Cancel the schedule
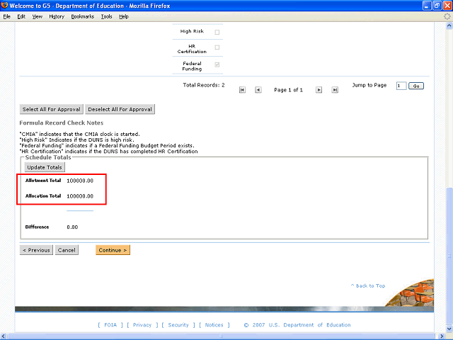Image resolution: width=453 pixels, height=340 pixels. click(67, 250)
